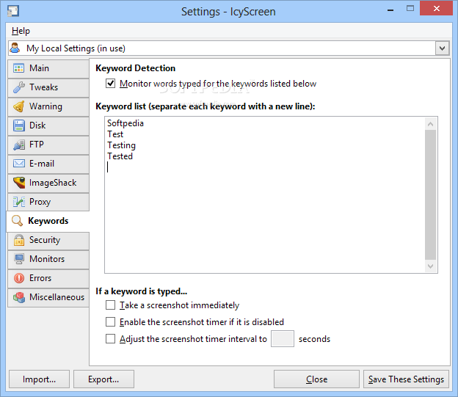Click the Monitors display icon

[x=18, y=259]
